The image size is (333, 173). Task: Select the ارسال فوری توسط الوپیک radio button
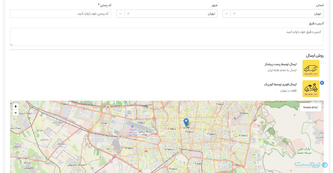[x=322, y=83]
